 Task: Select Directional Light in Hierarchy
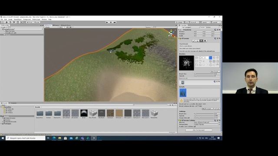coord(11,33)
